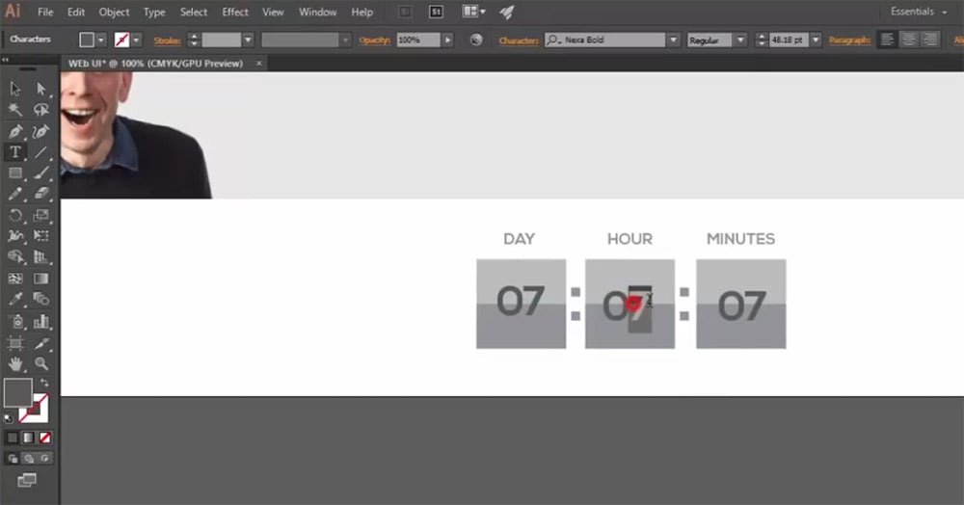Screen dimensions: 964x505
Task: Select the Zoom tool
Action: pyautogui.click(x=41, y=363)
